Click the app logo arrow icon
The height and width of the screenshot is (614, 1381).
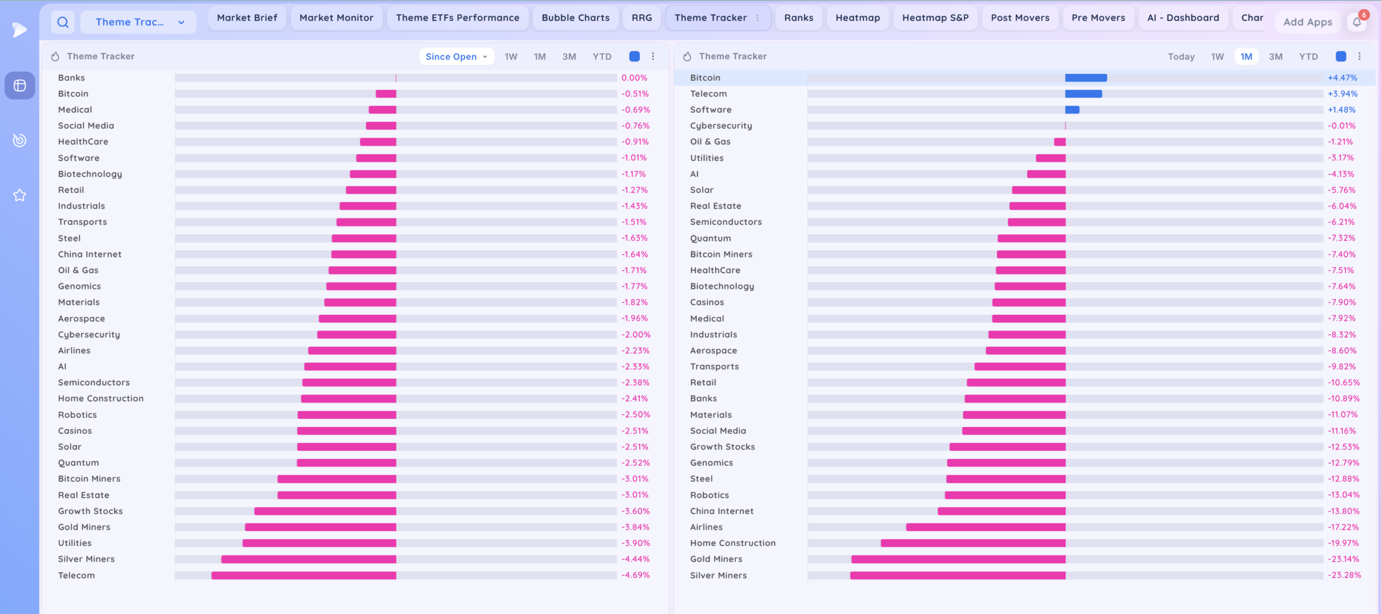click(x=19, y=29)
